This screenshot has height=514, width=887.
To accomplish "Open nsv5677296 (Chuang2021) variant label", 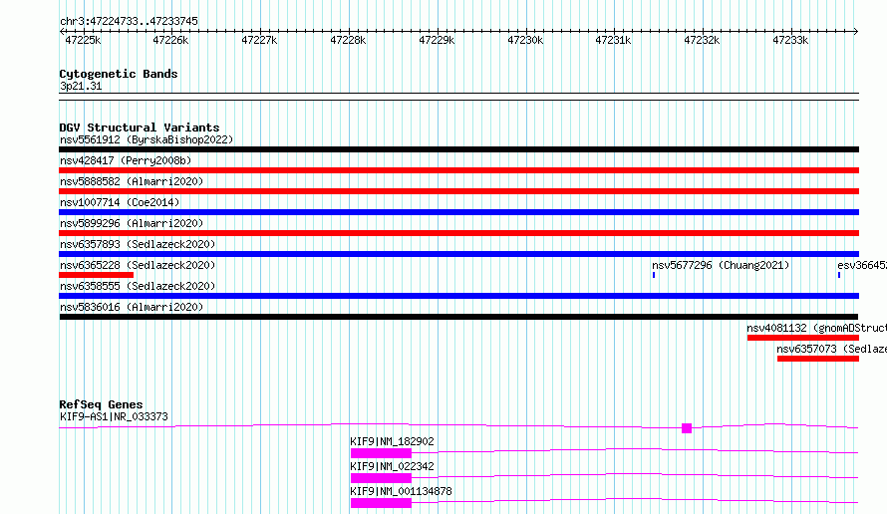I will (x=721, y=265).
